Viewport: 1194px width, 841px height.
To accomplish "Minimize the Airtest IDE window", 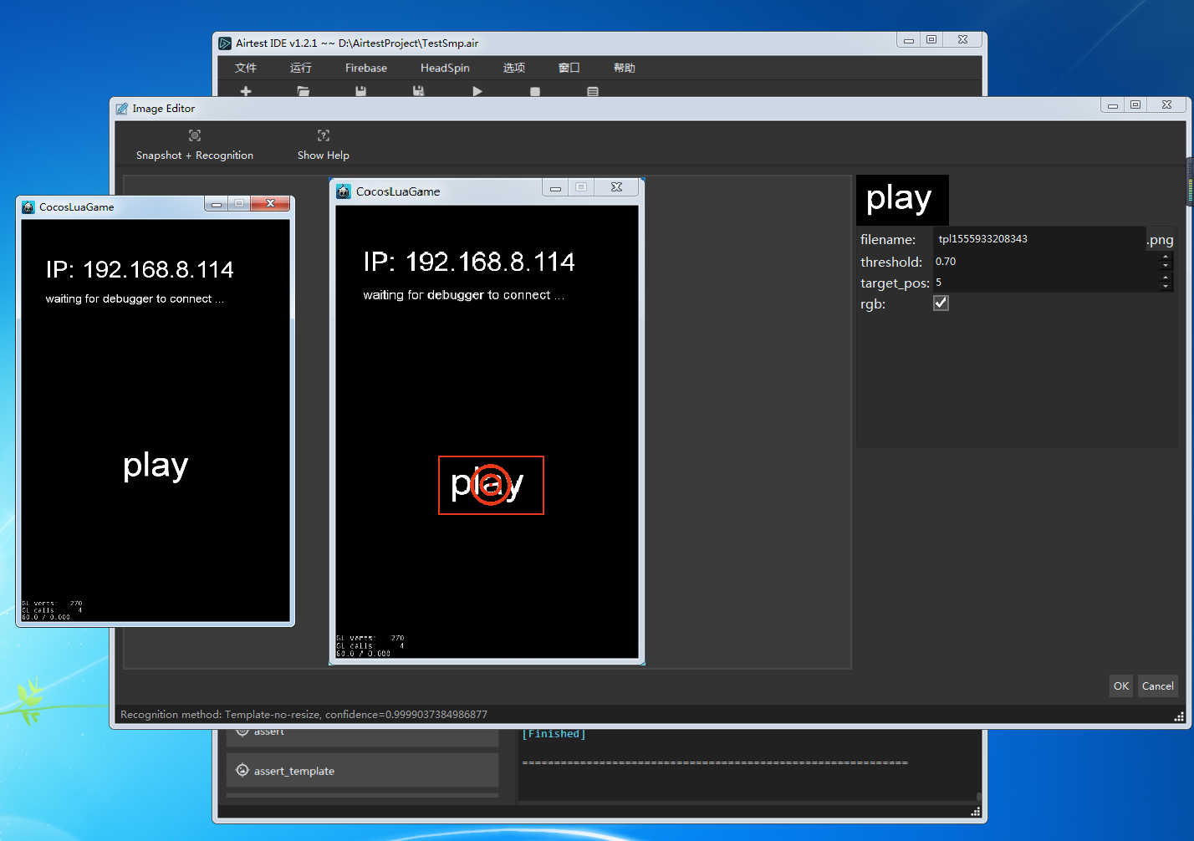I will tap(908, 39).
